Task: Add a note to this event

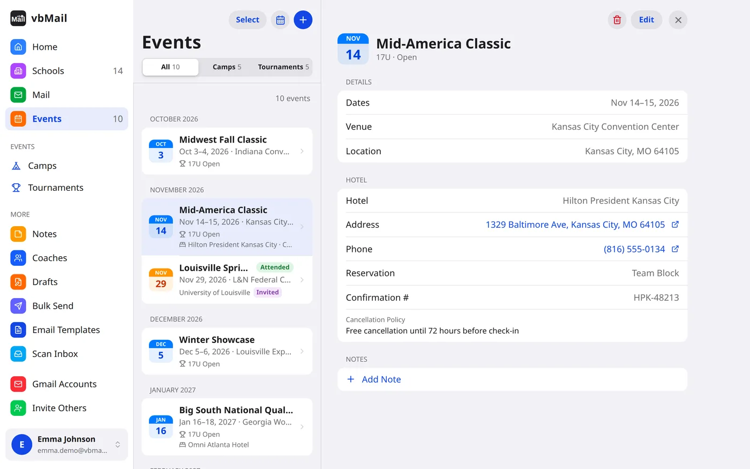Action: coord(512,379)
